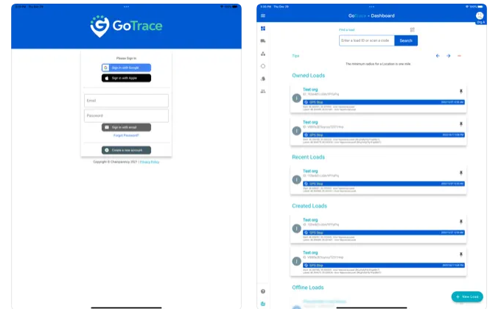Viewport: 490px width, 309px height.
Task: Open the Test org load under Recent Loads
Action: coord(310,171)
